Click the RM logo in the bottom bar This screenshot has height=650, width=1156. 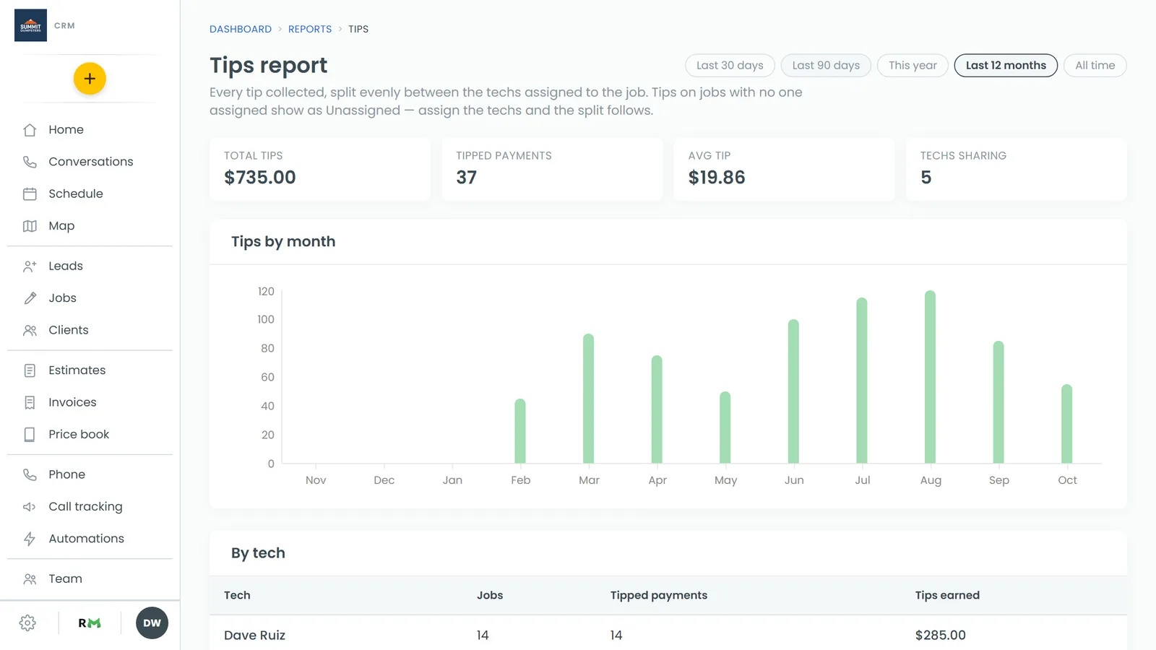tap(90, 623)
